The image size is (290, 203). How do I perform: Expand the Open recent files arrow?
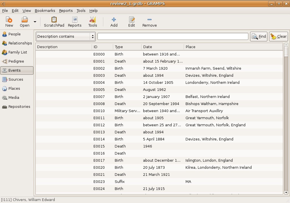pyautogui.click(x=35, y=22)
